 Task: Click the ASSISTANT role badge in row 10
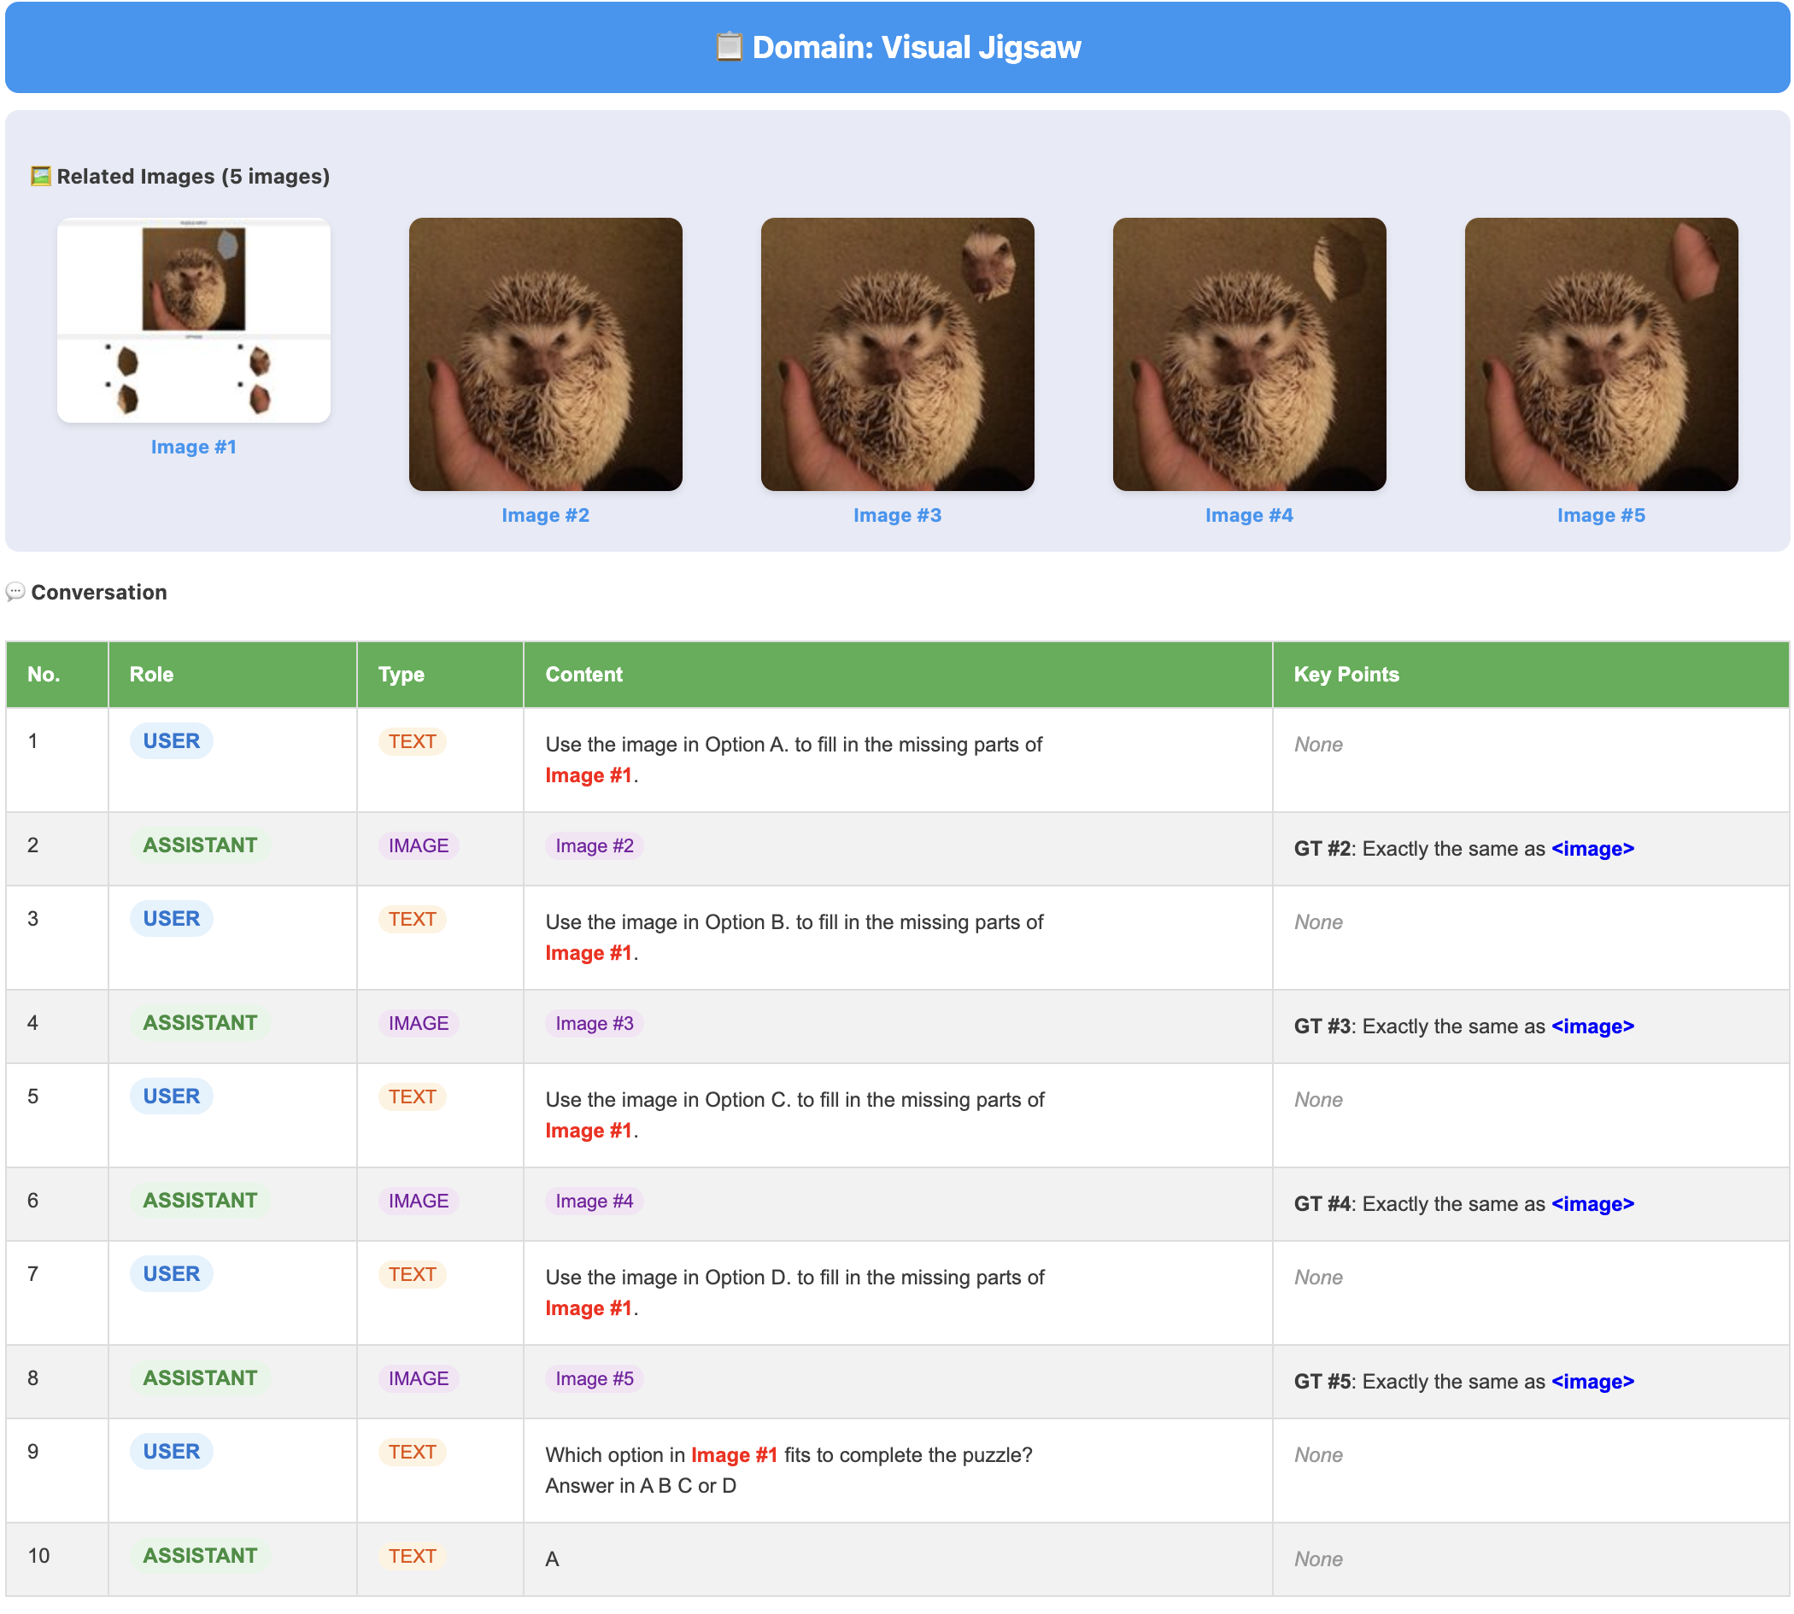[x=200, y=1555]
